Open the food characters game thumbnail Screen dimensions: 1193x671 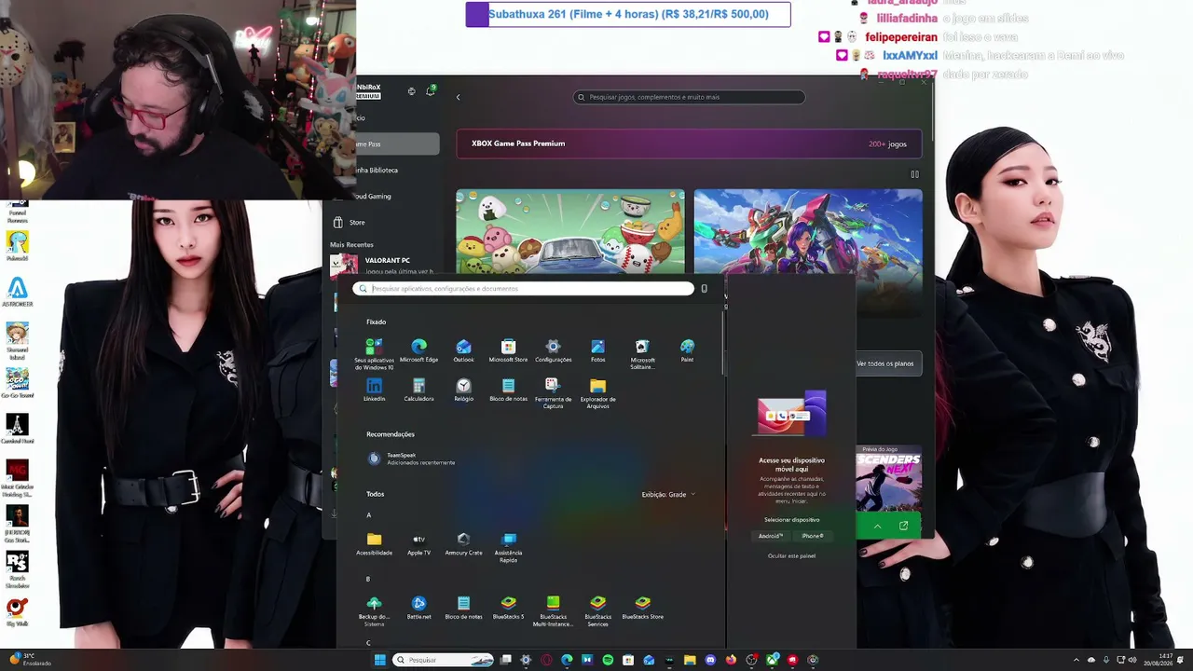[x=570, y=231]
